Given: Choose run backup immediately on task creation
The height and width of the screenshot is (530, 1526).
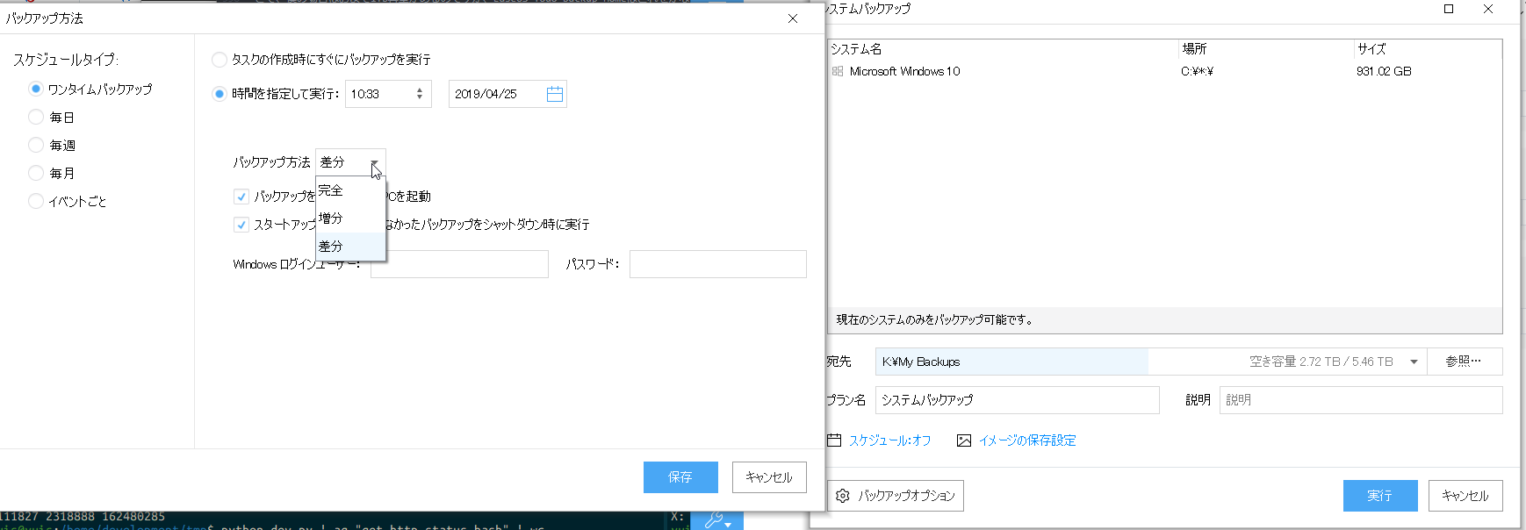Looking at the screenshot, I should coord(220,60).
